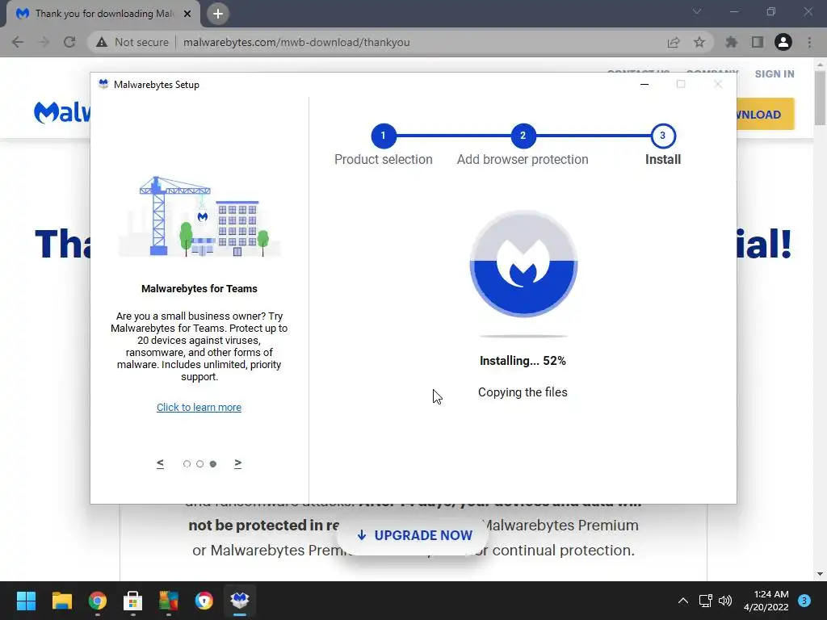Click the yellow DOWNLOAD button on the webpage
This screenshot has width=827, height=620.
point(766,114)
